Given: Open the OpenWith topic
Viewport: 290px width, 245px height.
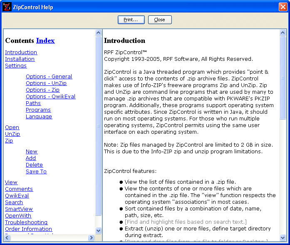Looking at the screenshot, I should 18,216.
